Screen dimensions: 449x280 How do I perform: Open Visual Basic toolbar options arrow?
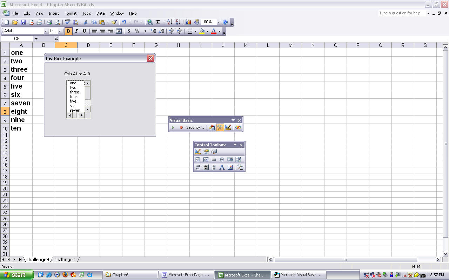(x=233, y=120)
